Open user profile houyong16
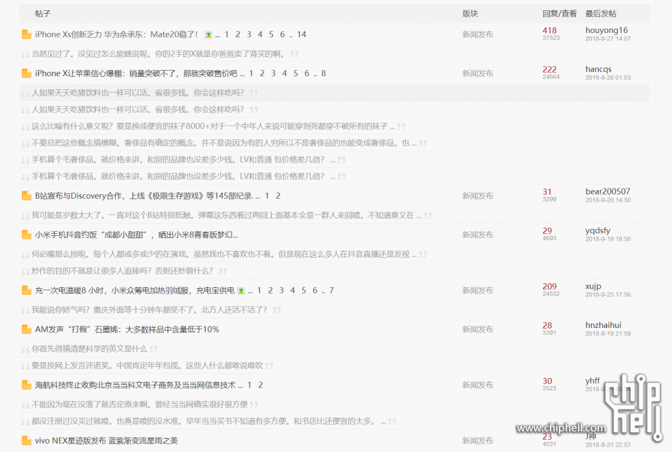The width and height of the screenshot is (672, 452). click(x=606, y=30)
